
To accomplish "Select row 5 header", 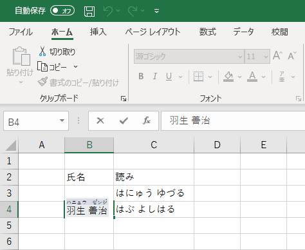I will pyautogui.click(x=9, y=226).
